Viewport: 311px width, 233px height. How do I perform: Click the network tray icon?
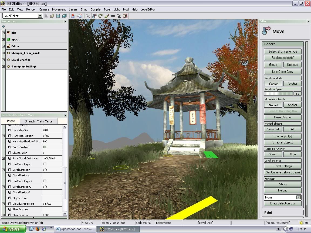(291, 229)
